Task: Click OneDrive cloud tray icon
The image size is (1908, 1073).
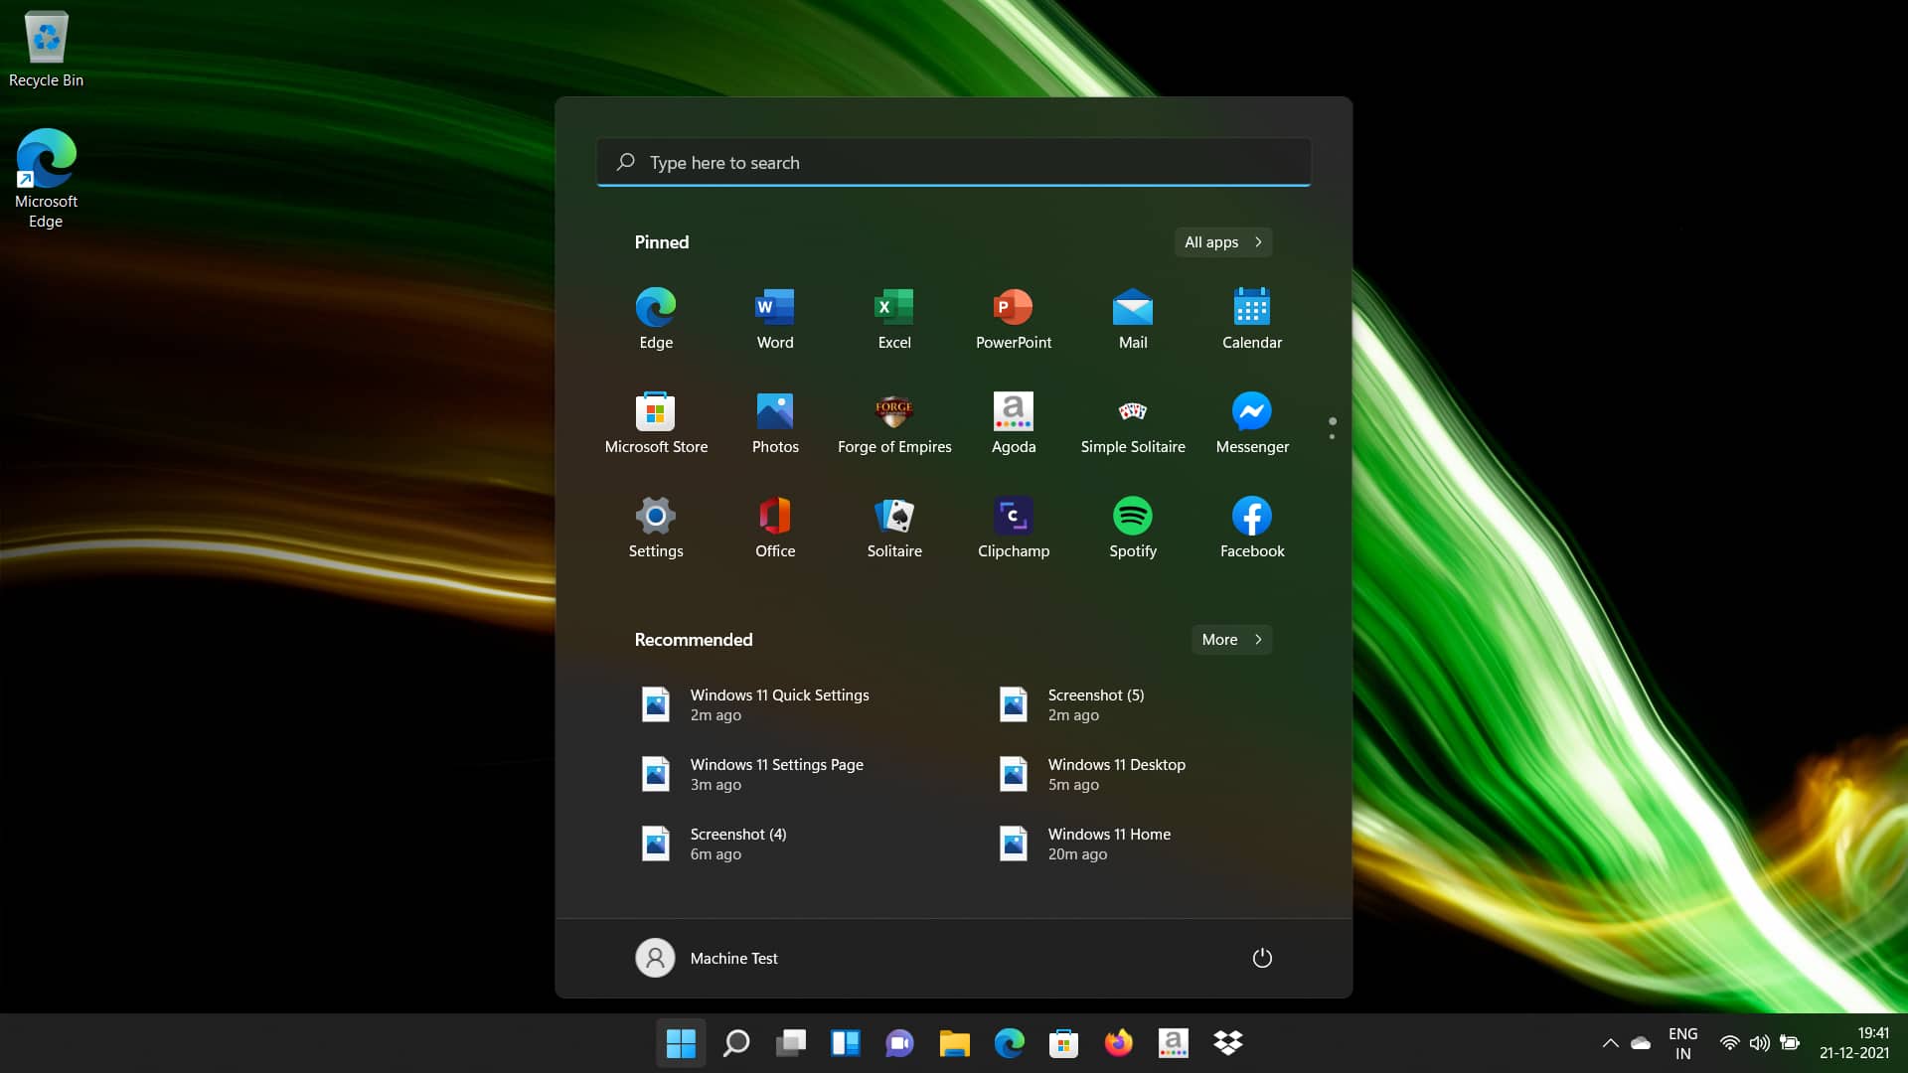Action: [x=1641, y=1043]
